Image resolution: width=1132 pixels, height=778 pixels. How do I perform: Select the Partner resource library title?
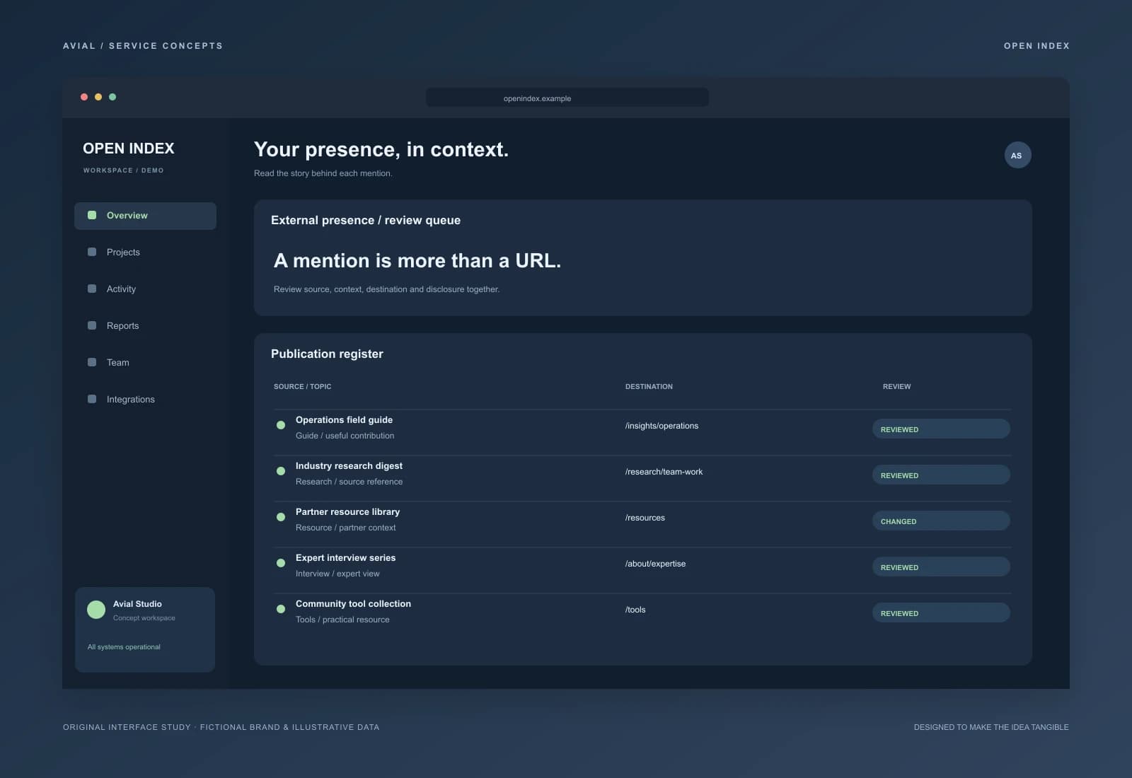point(347,512)
